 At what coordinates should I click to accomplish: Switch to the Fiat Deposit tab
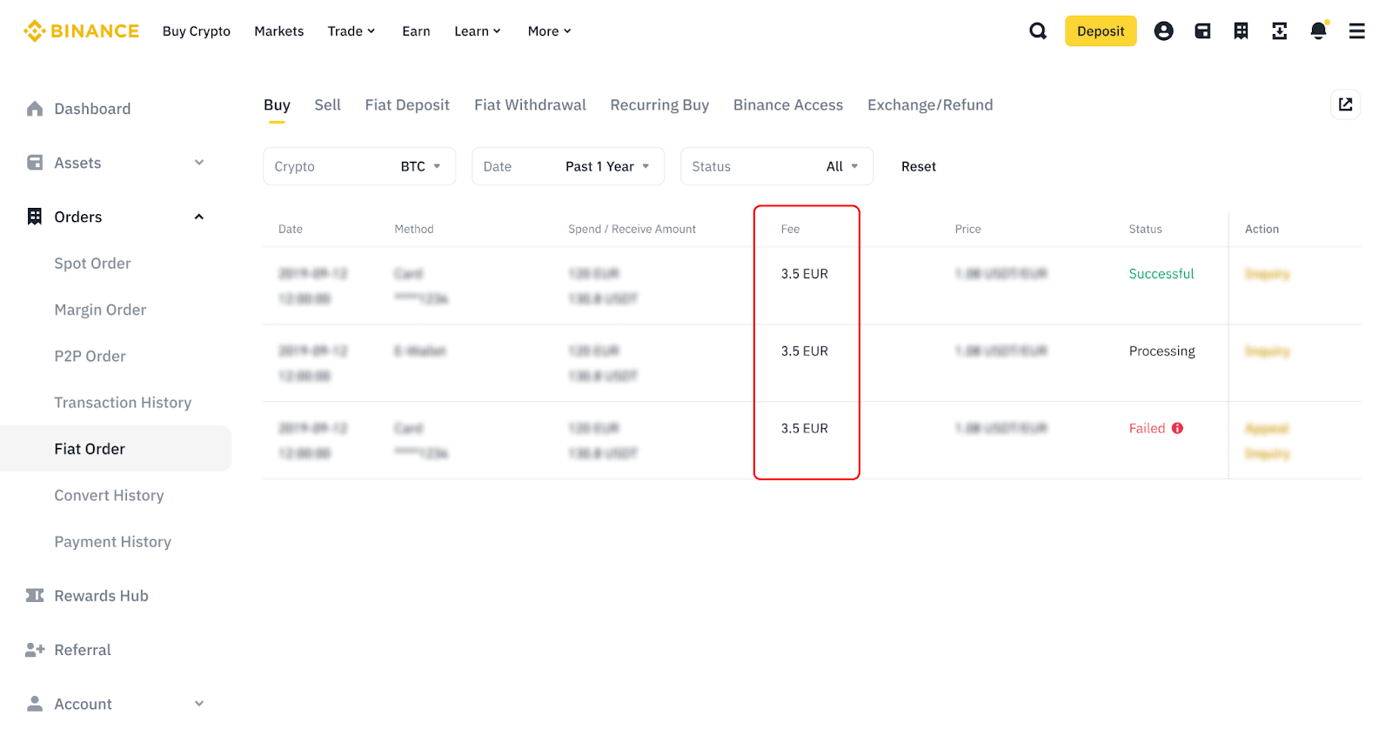tap(407, 105)
